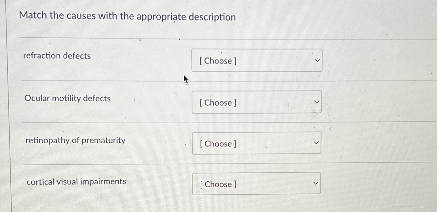
Task: Click the chevron beside retinopathy of prematurity's Choose box
Action: [316, 143]
